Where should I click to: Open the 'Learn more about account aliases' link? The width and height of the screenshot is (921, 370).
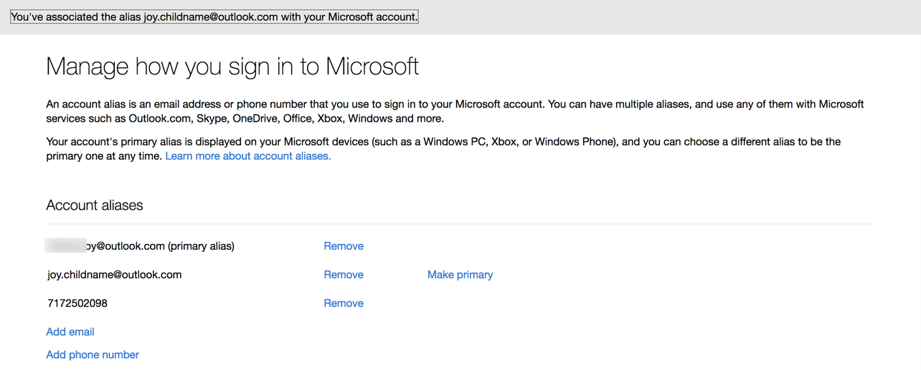tap(247, 156)
